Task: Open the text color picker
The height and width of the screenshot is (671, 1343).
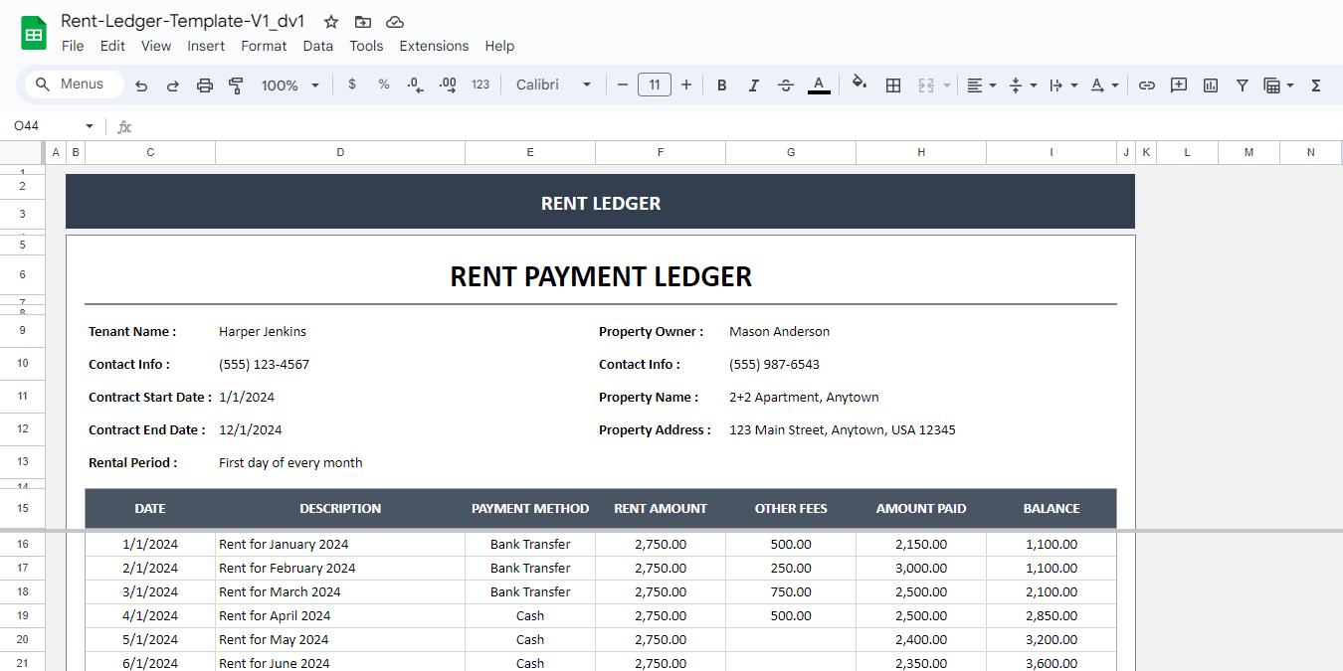Action: [x=819, y=85]
